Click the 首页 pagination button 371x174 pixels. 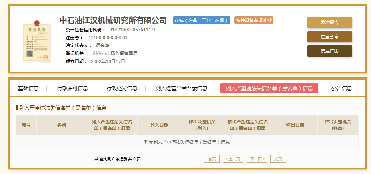coord(212,159)
